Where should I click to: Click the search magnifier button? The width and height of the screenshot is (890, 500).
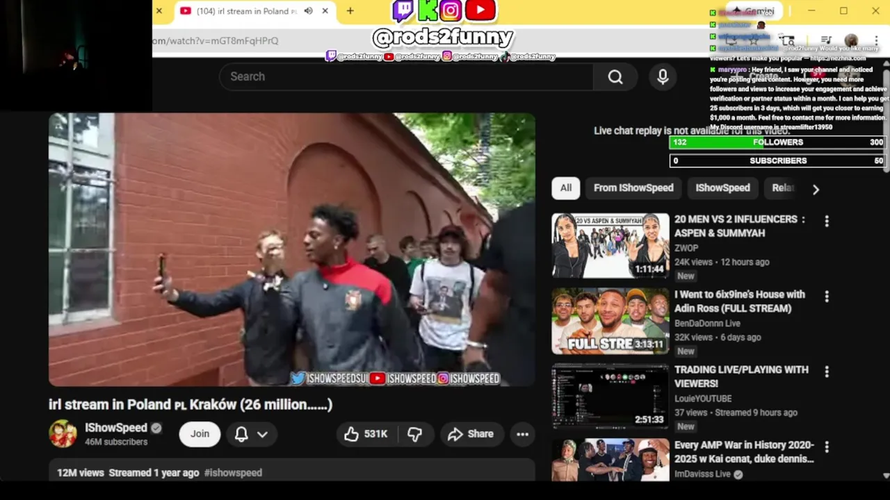coord(615,76)
